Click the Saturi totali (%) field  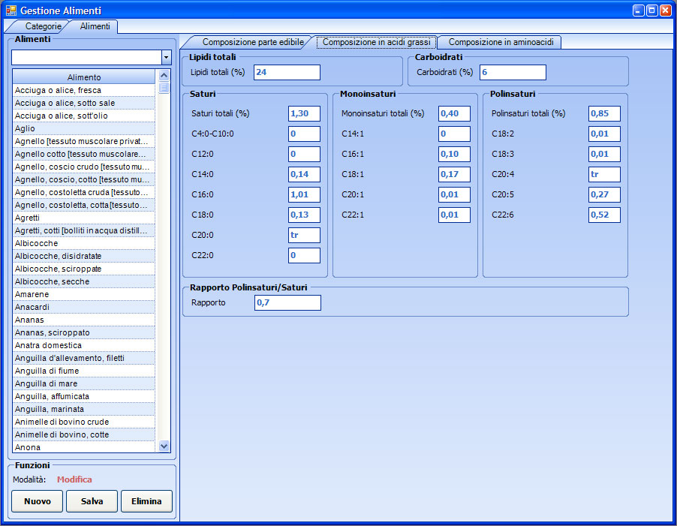(304, 113)
